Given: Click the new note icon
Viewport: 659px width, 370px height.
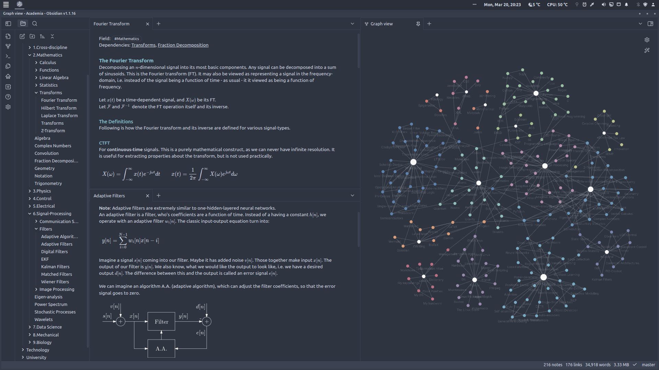Looking at the screenshot, I should [22, 36].
